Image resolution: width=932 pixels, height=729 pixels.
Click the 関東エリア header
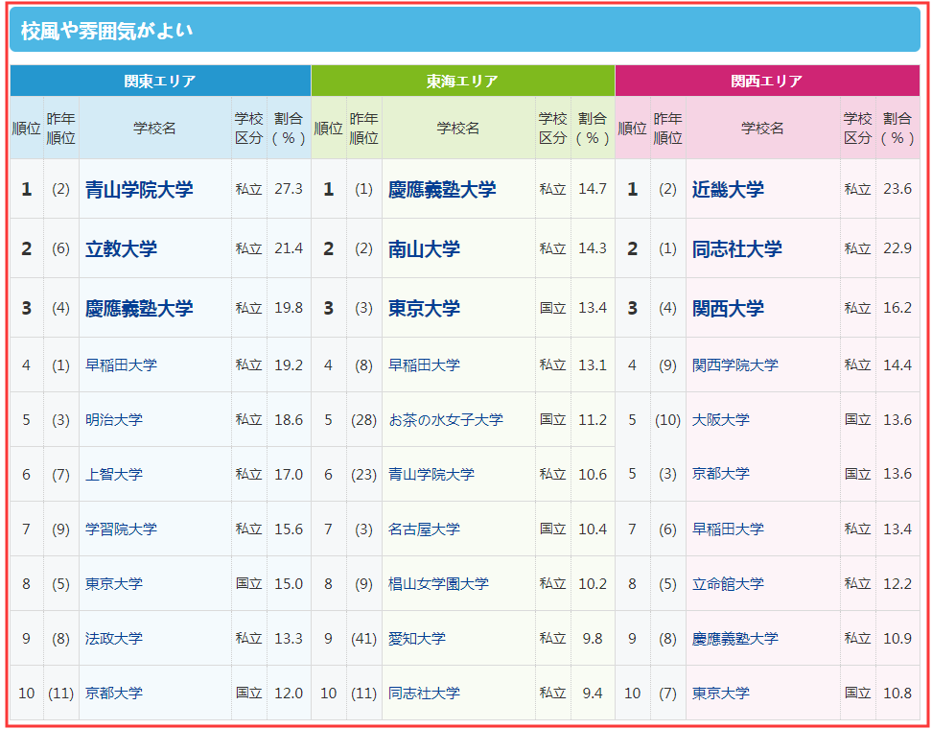[160, 81]
